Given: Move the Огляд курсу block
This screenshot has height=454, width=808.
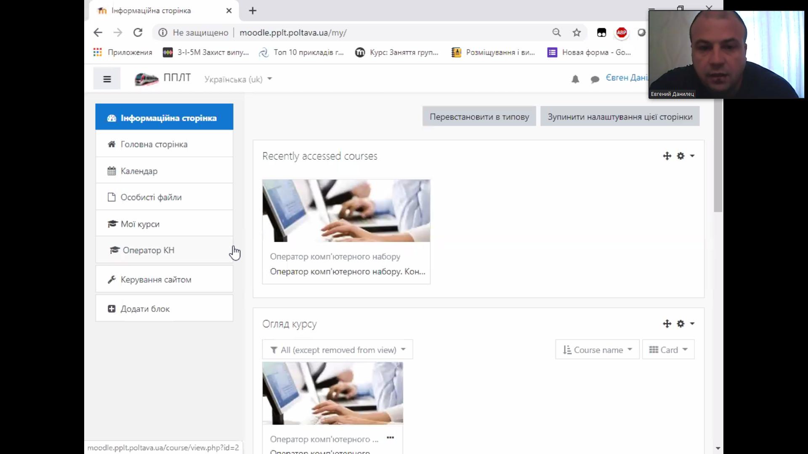Looking at the screenshot, I should [667, 324].
